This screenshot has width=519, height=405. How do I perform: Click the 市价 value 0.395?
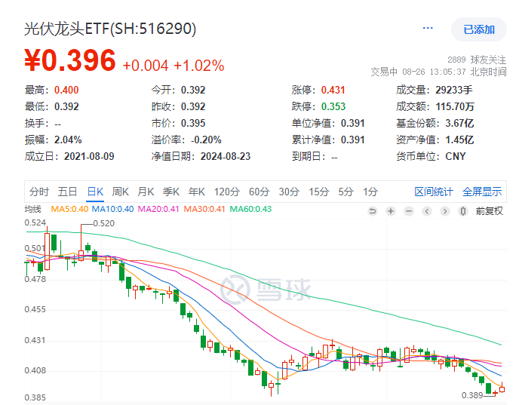[x=193, y=123]
